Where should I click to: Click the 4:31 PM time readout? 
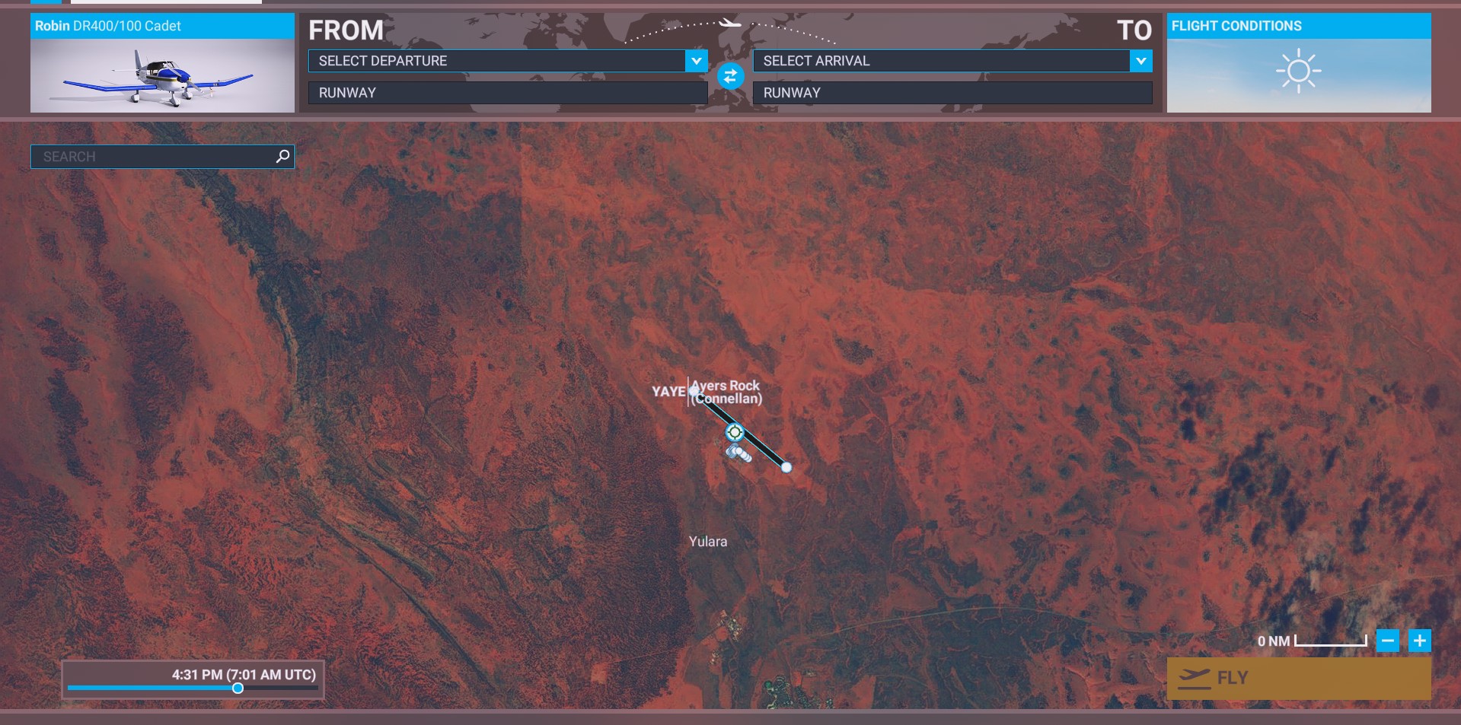click(244, 675)
